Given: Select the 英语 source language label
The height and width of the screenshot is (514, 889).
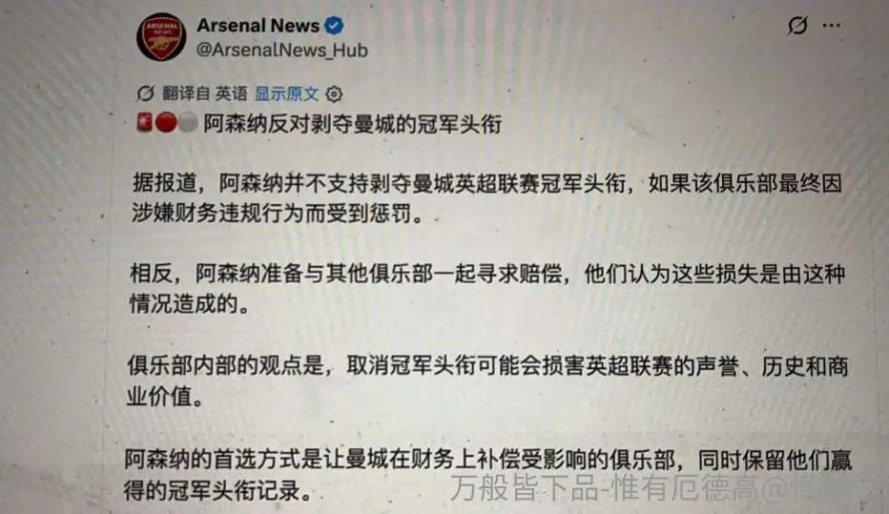Looking at the screenshot, I should (x=232, y=93).
